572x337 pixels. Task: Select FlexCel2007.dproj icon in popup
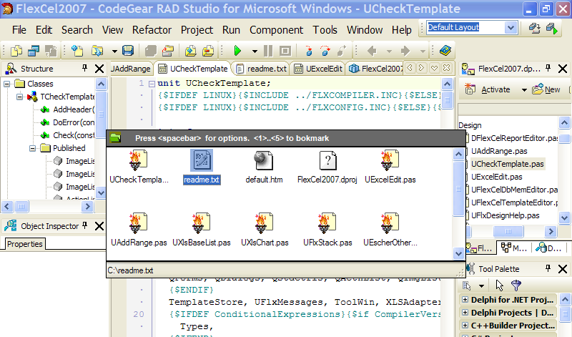point(327,160)
